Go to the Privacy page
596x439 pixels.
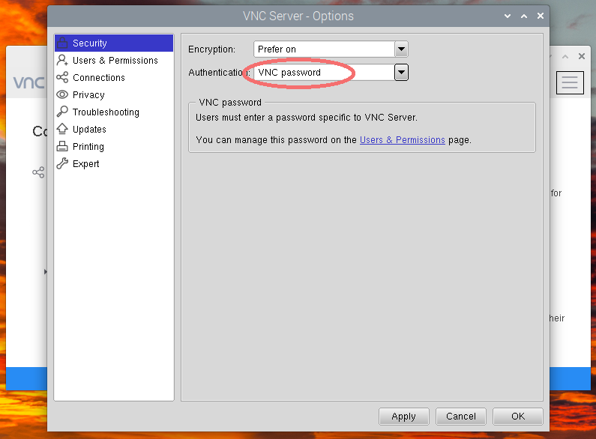tap(114, 94)
